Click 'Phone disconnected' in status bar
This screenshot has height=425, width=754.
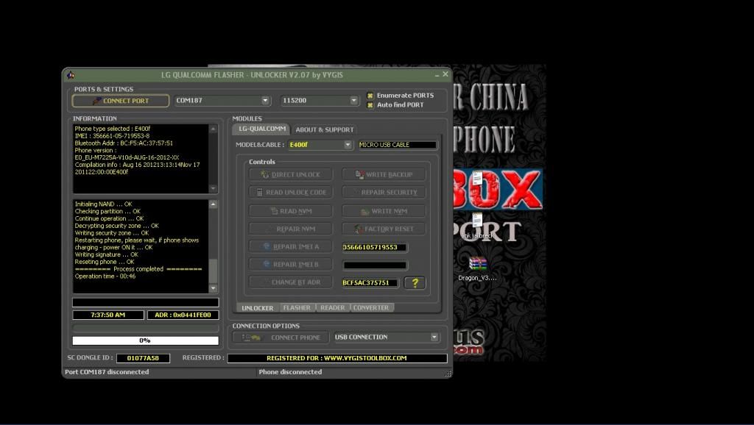(x=290, y=372)
